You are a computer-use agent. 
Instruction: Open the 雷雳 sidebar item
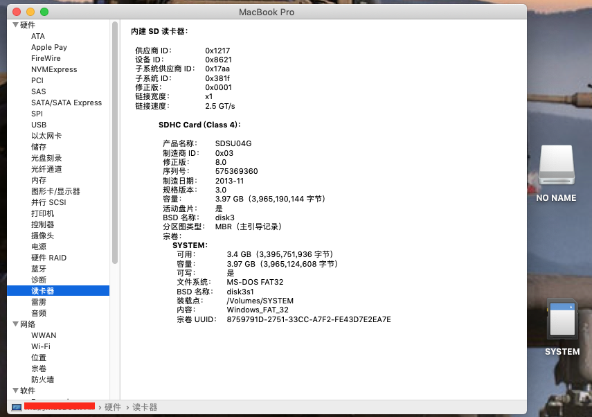pyautogui.click(x=39, y=302)
